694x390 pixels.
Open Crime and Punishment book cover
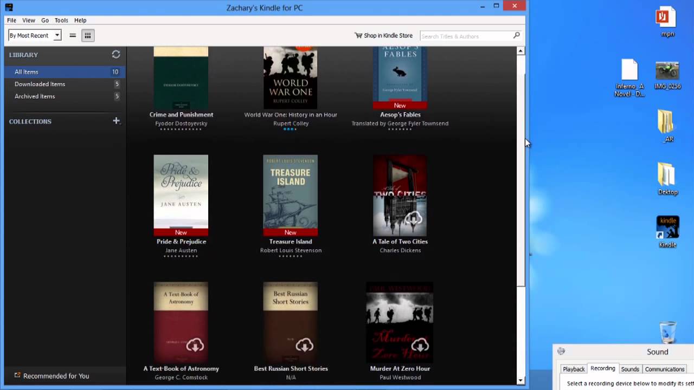pos(181,78)
